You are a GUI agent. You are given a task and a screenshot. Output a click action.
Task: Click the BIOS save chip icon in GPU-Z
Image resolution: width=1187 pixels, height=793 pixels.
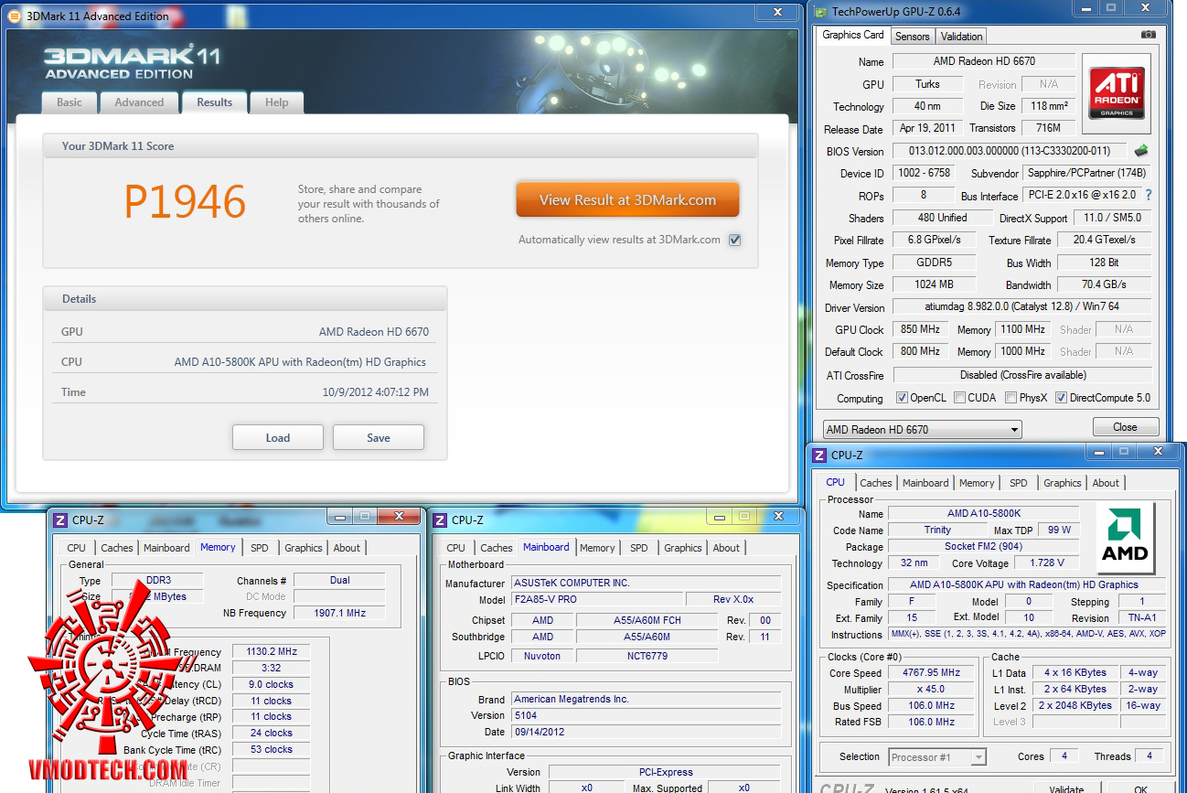pyautogui.click(x=1140, y=151)
